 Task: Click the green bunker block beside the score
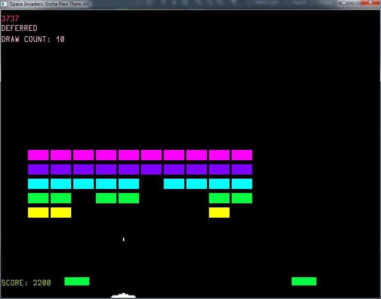click(77, 281)
